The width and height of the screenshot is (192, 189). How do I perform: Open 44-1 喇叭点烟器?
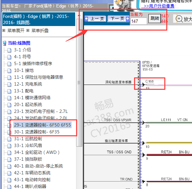coord(30,186)
